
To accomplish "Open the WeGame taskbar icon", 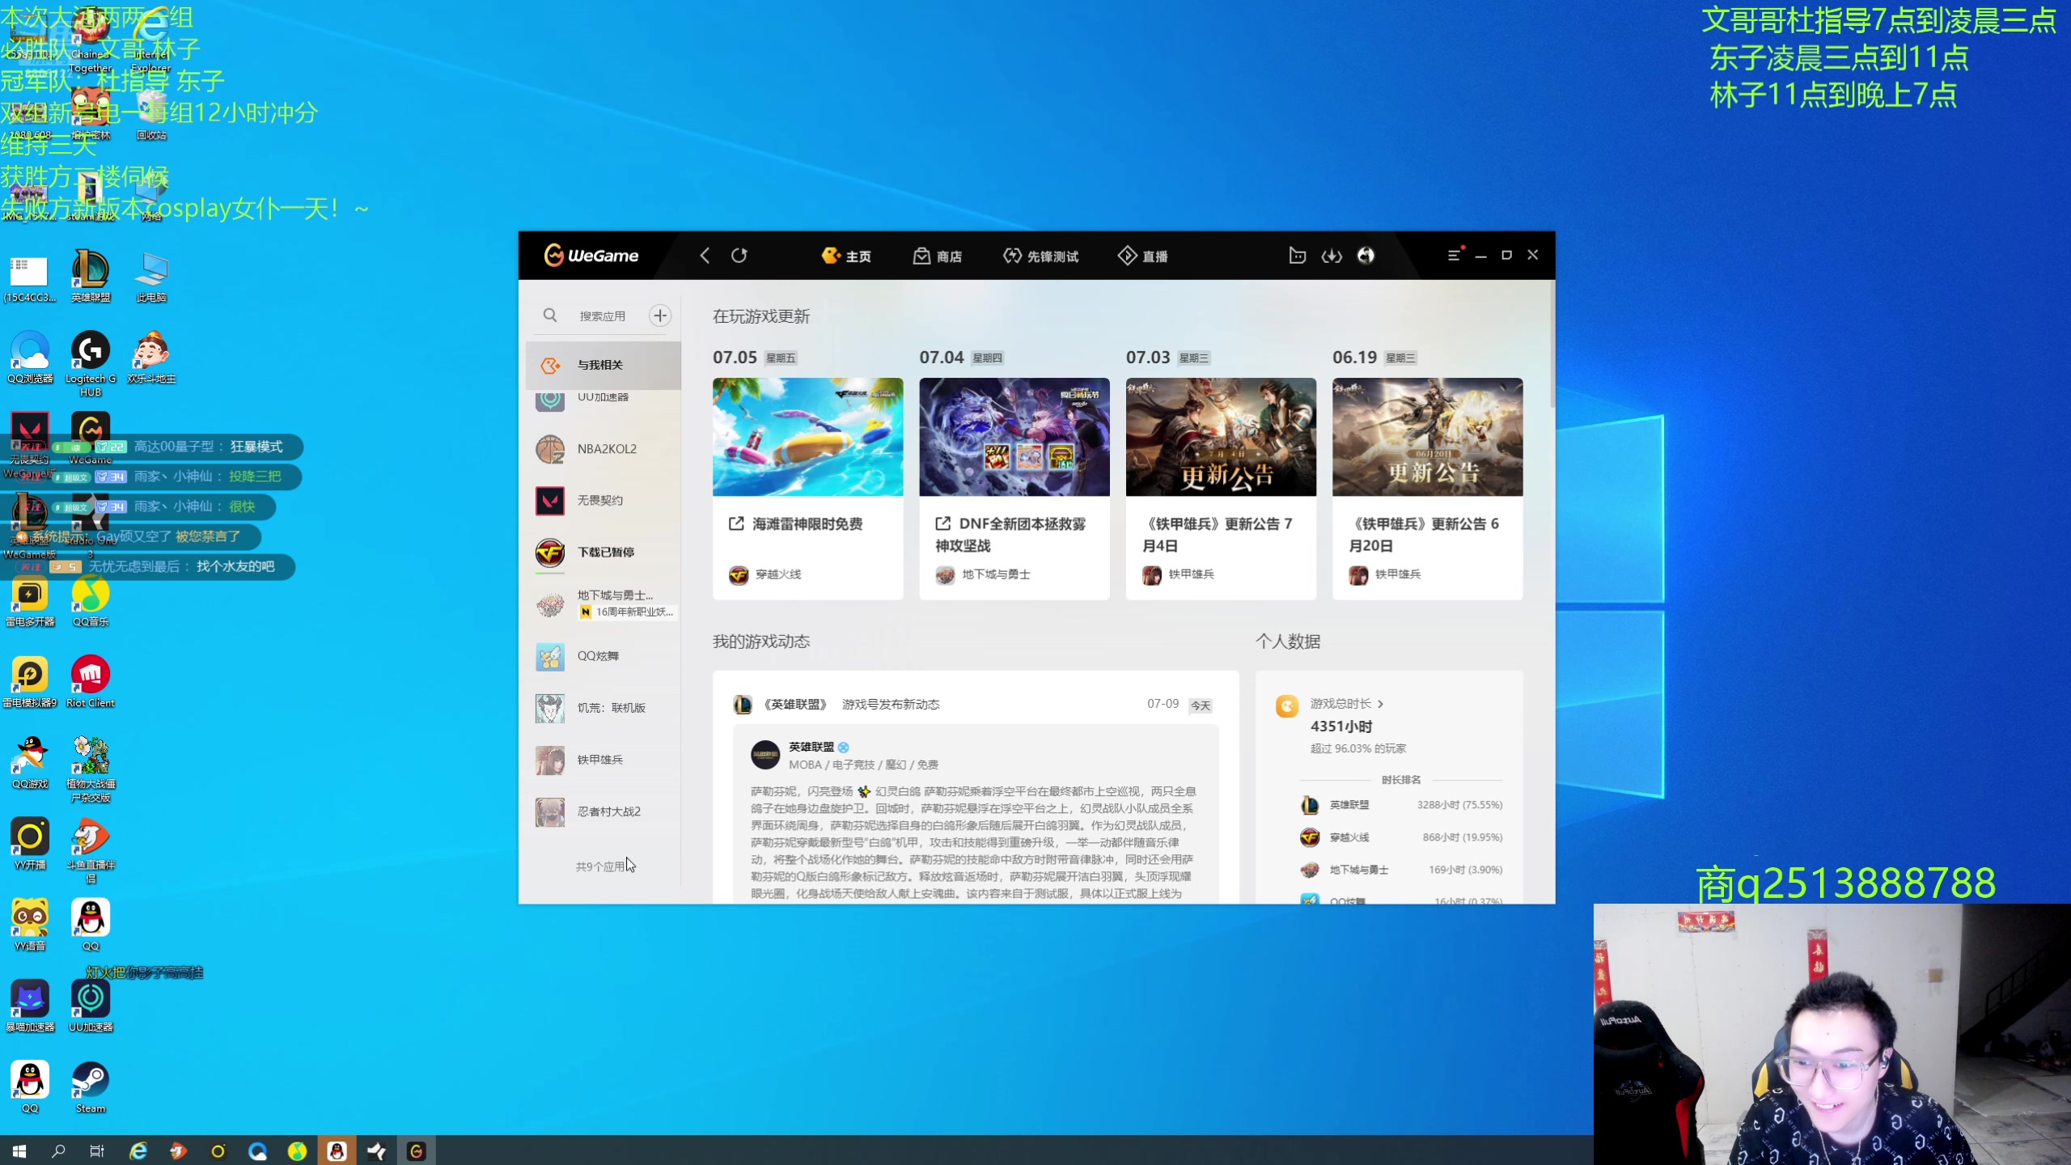I will coord(416,1150).
